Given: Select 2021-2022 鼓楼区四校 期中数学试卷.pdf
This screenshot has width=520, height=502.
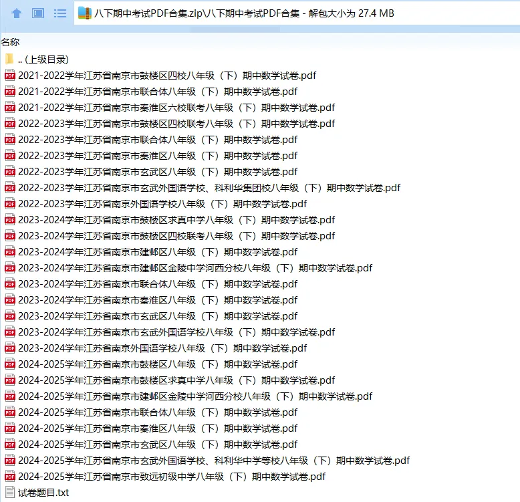Looking at the screenshot, I should pyautogui.click(x=161, y=76).
